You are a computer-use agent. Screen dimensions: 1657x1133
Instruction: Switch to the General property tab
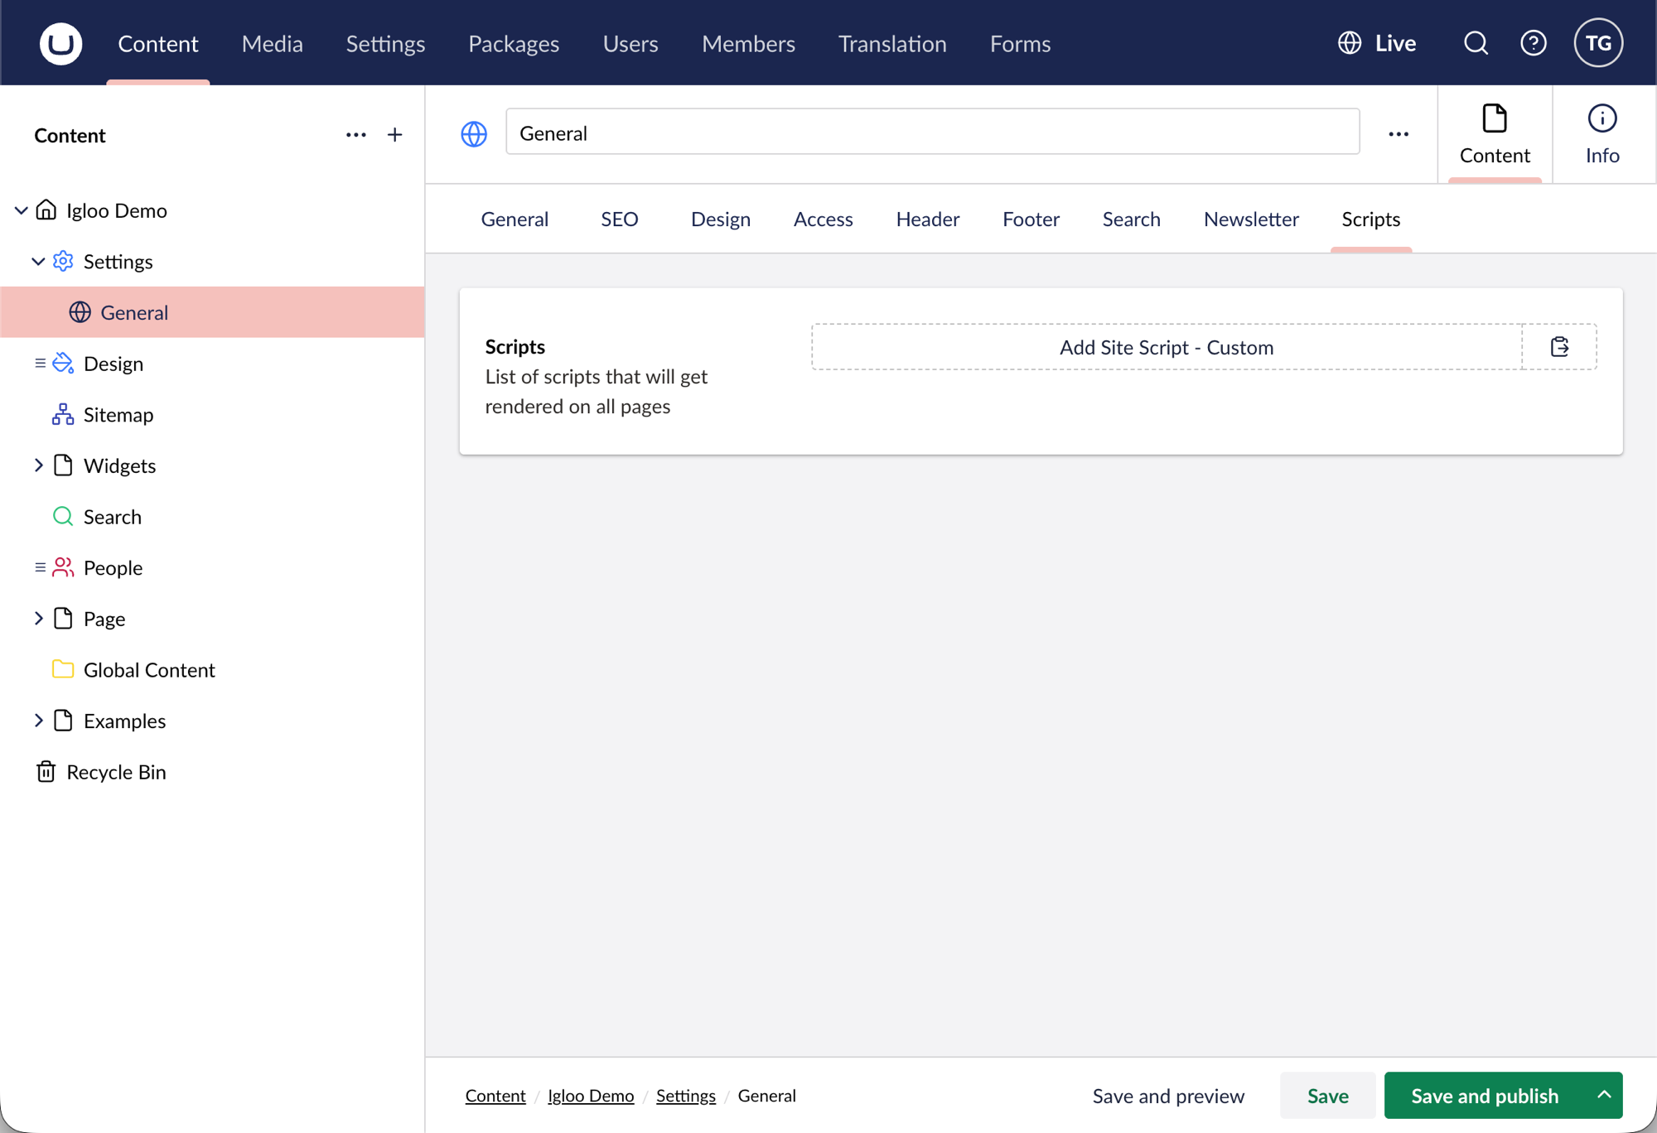pos(514,219)
